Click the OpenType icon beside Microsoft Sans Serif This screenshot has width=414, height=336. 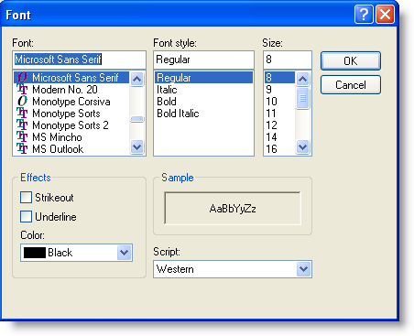pyautogui.click(x=22, y=77)
